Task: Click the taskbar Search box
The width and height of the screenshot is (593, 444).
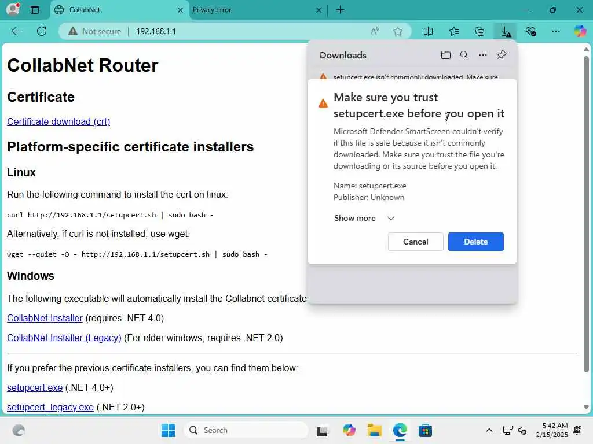Action: click(x=246, y=430)
